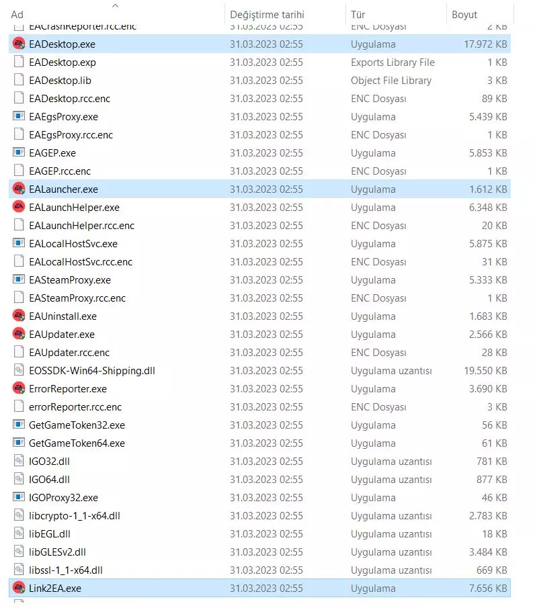The height and width of the screenshot is (608, 535).
Task: Select the EAUninstall.exe EA icon
Action: pos(19,316)
